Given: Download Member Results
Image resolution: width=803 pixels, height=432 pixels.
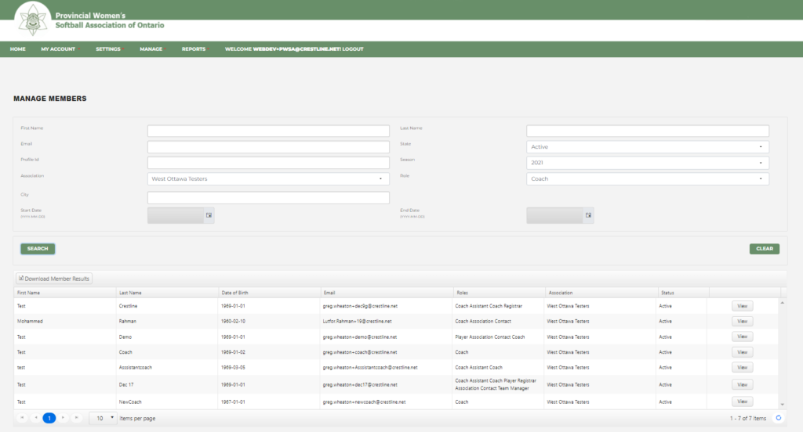Looking at the screenshot, I should point(54,279).
